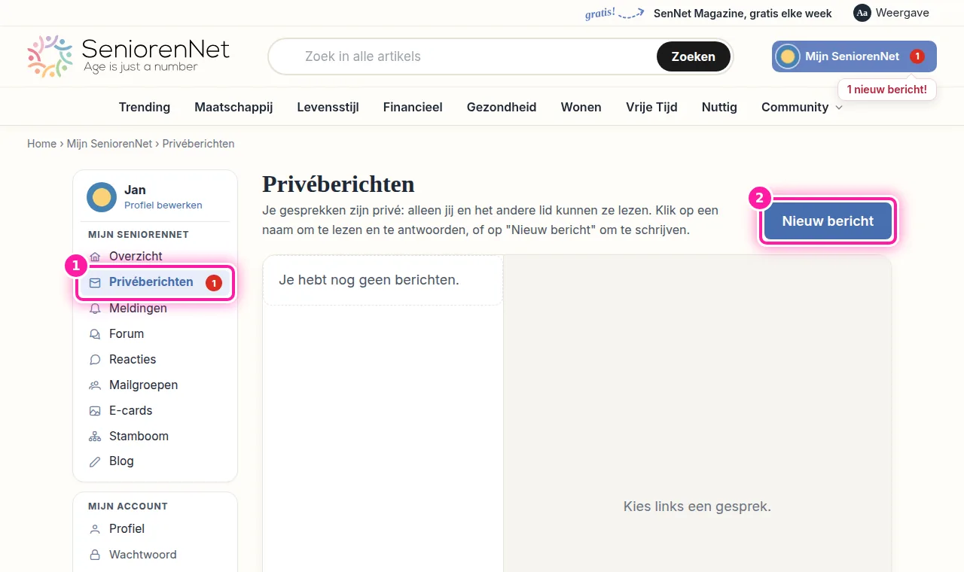Click the SeniorenNet logo
The image size is (964, 572).
tap(128, 56)
